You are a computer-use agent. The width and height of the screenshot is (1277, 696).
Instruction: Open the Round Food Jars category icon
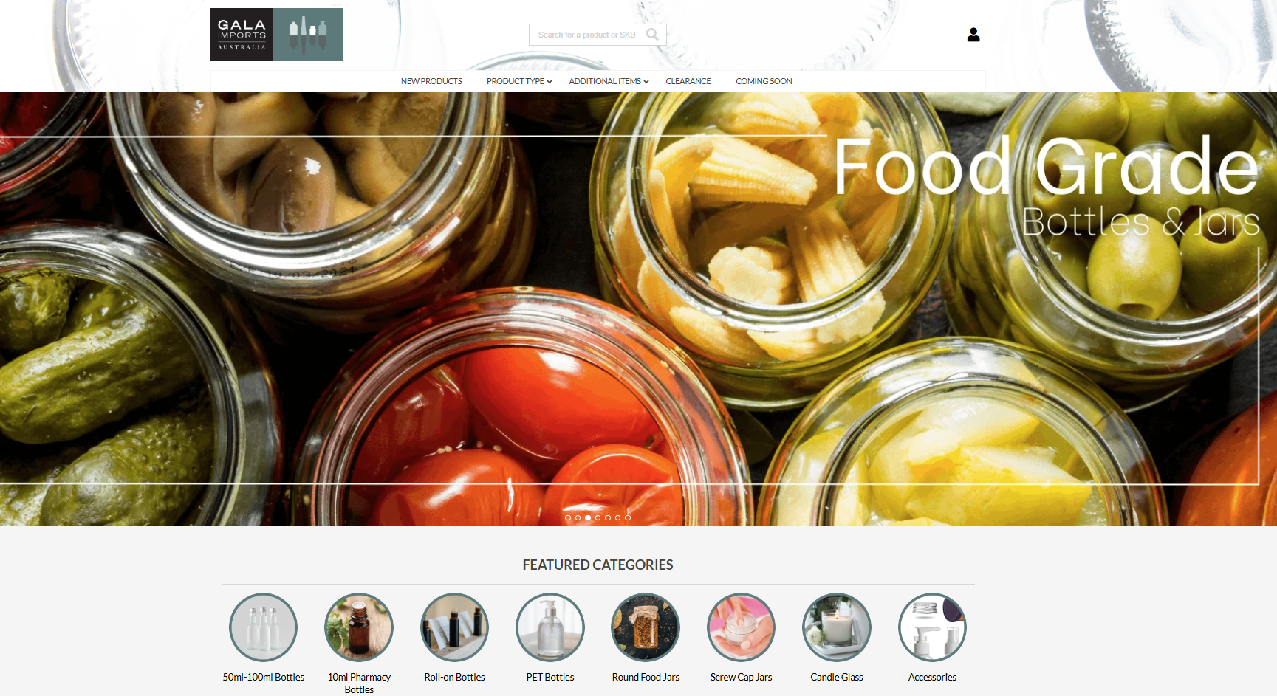click(646, 627)
